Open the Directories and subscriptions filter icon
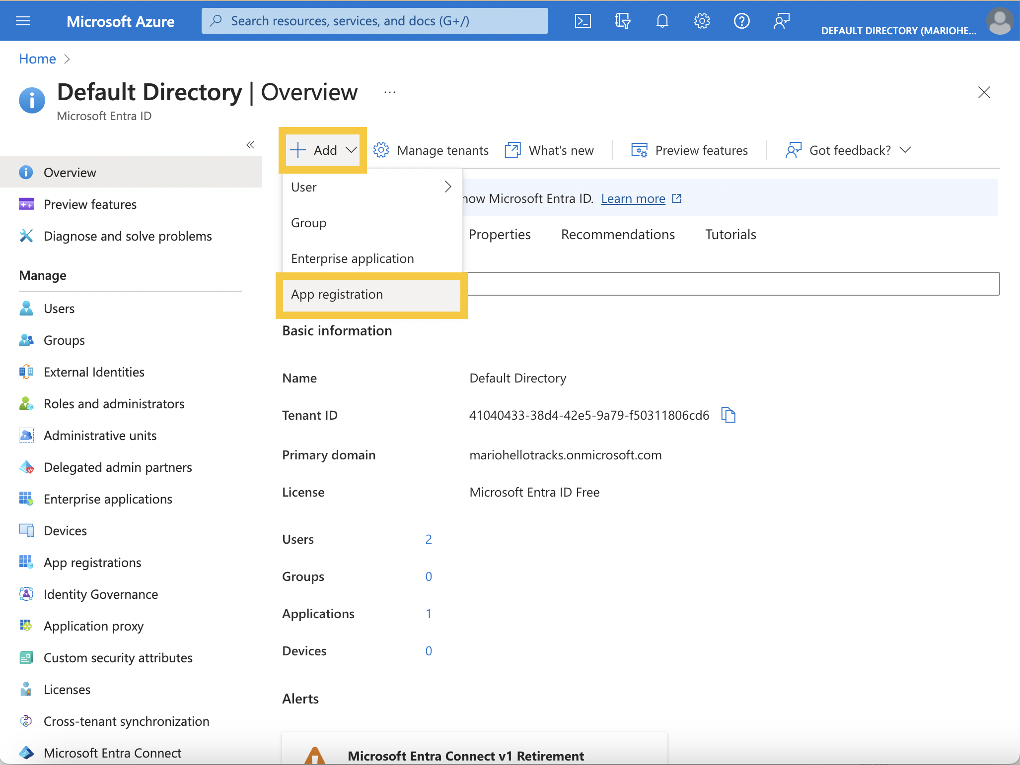Screen dimensions: 1020x765 pos(622,21)
